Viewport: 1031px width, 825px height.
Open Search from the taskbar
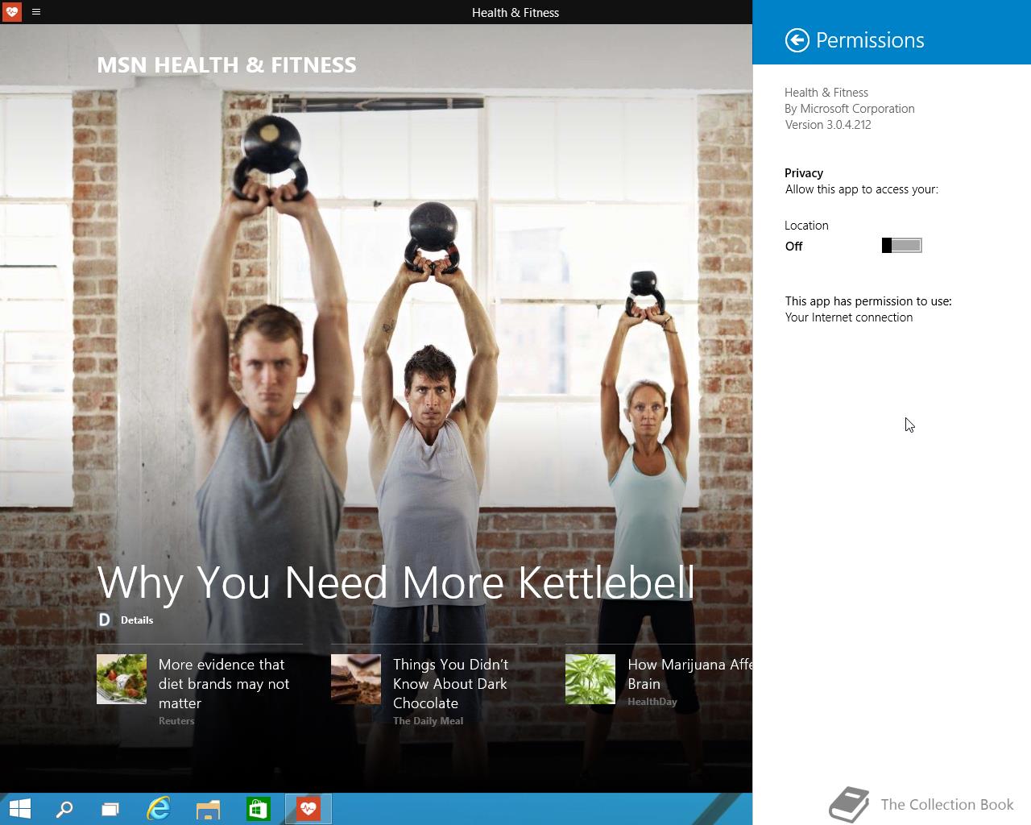64,809
